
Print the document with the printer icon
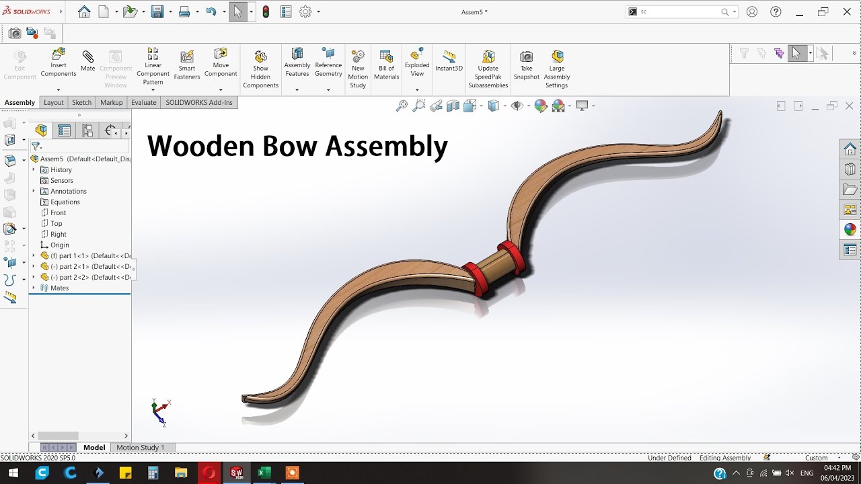coord(184,11)
